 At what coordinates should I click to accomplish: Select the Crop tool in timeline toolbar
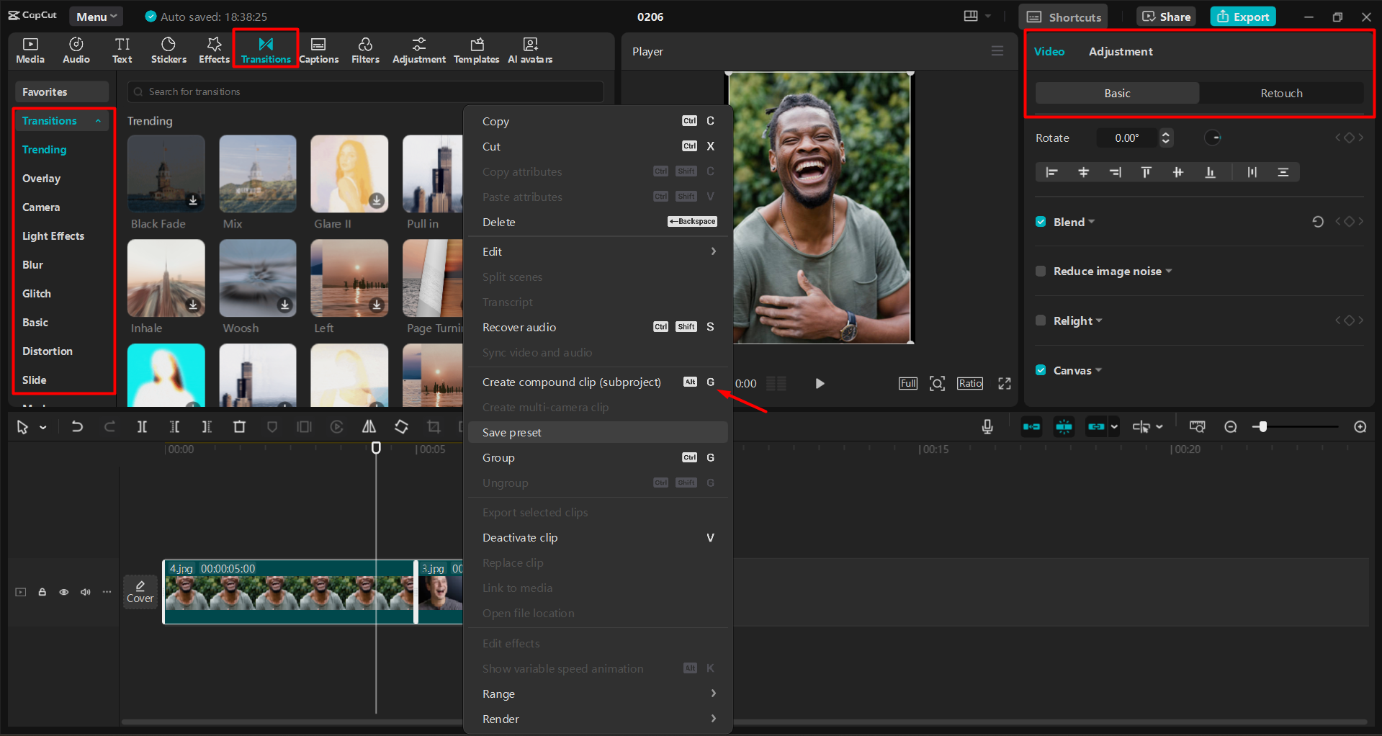tap(434, 426)
